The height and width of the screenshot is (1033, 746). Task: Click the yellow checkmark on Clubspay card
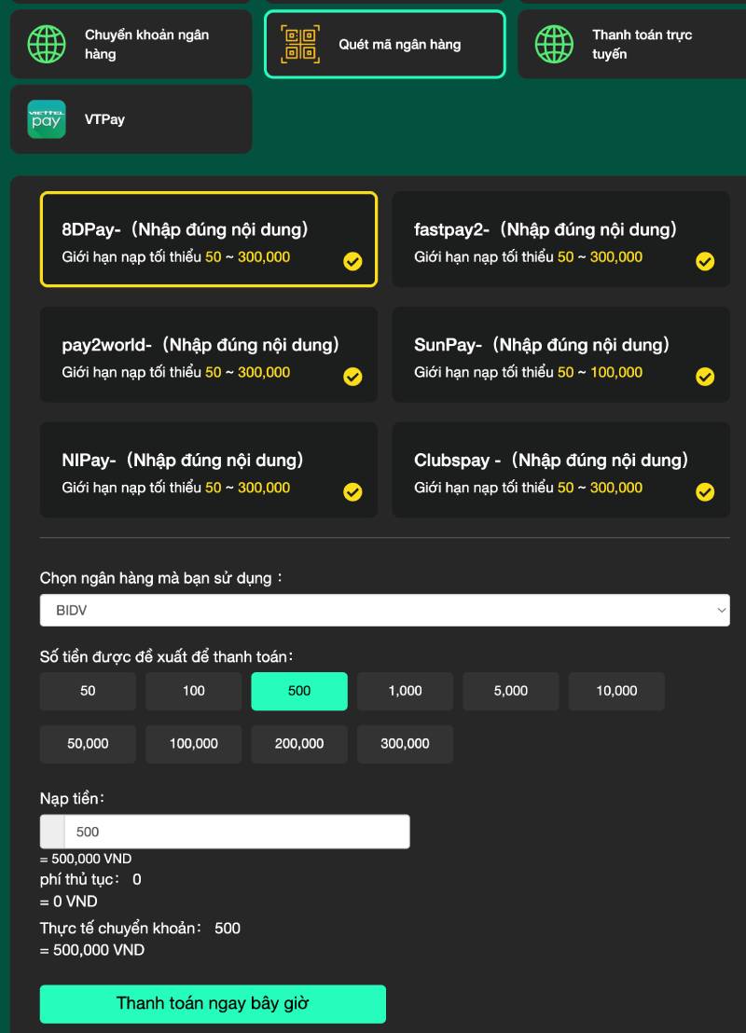[x=705, y=492]
